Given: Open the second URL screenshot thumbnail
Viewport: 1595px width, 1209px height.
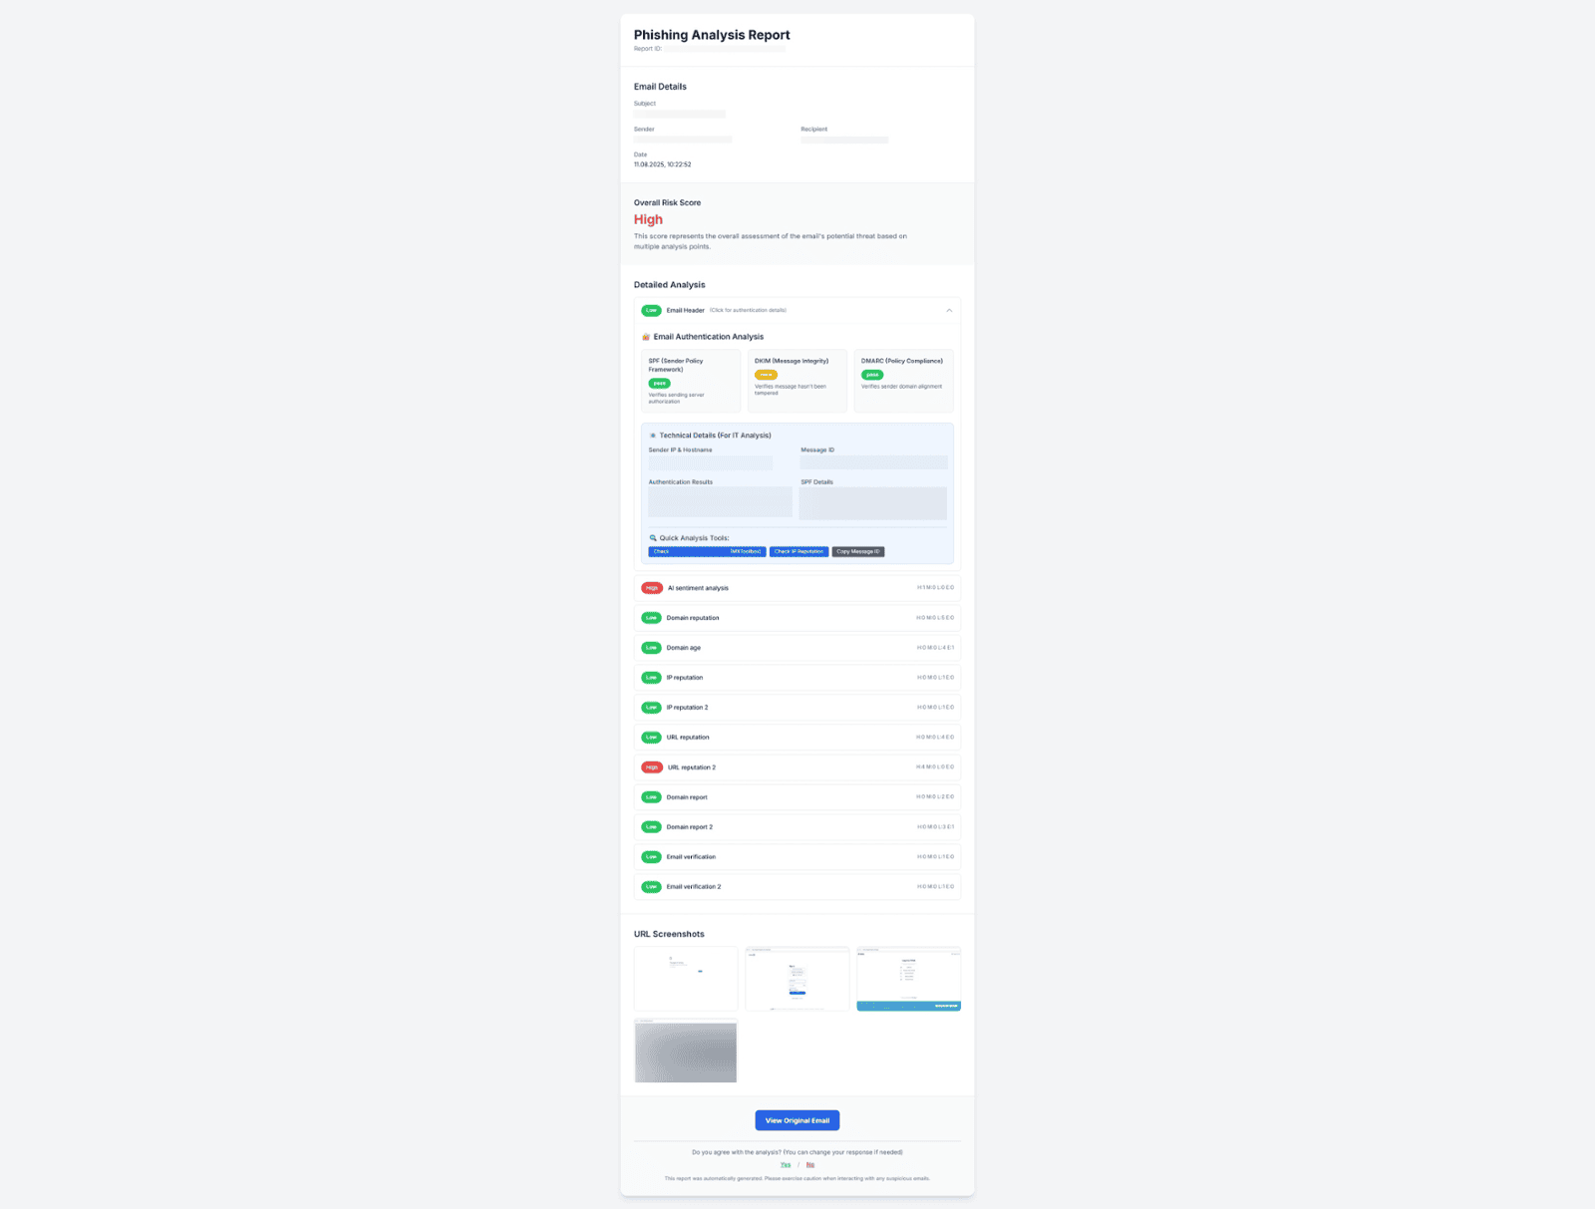Looking at the screenshot, I should [797, 979].
